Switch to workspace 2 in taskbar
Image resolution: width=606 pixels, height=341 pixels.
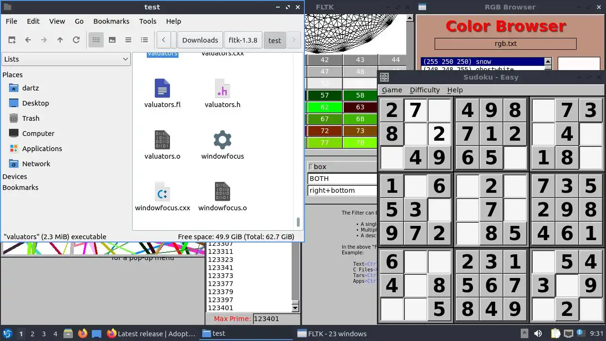click(33, 333)
